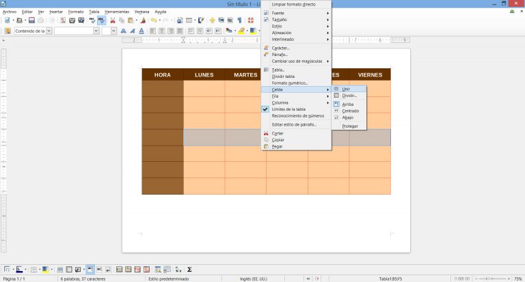Open the font size dropdown arrow

(113, 31)
